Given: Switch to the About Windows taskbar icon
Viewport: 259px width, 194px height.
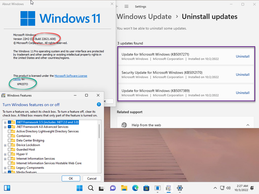Looking at the screenshot, I should click(157, 188).
